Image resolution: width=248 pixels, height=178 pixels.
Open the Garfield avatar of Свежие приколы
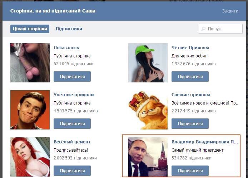tap(148, 110)
